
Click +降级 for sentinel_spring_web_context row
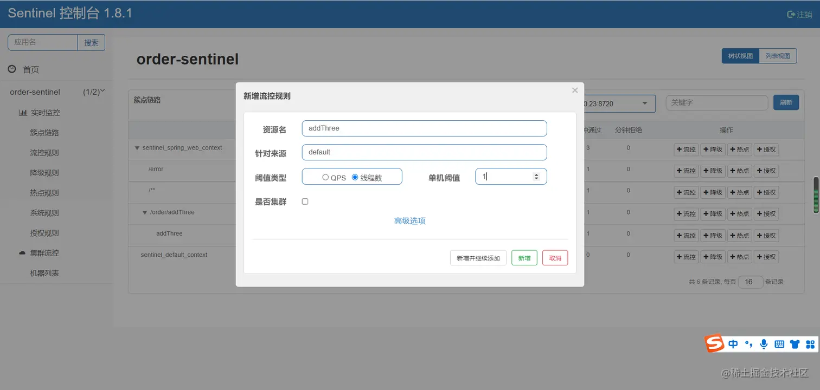pyautogui.click(x=713, y=149)
